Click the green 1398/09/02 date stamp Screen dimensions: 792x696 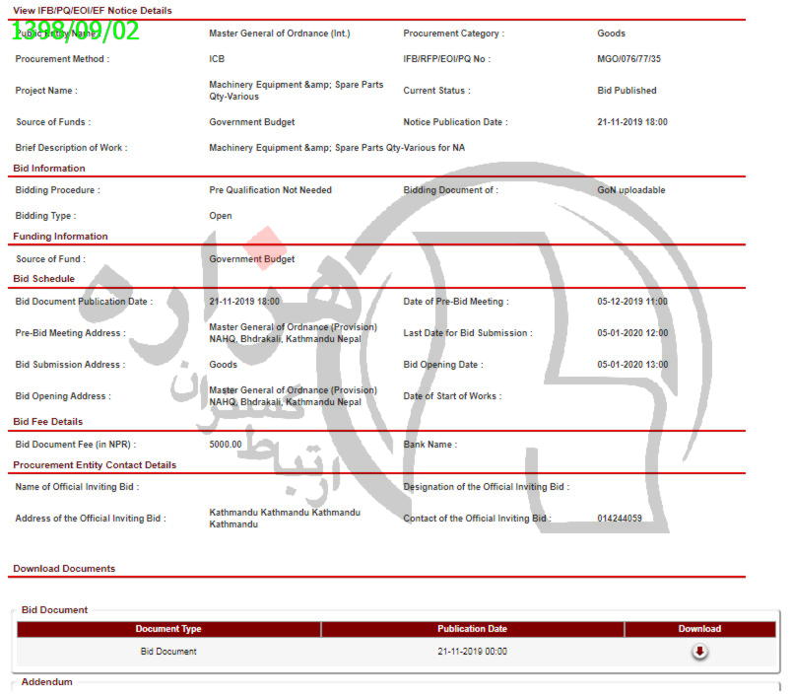tap(76, 31)
